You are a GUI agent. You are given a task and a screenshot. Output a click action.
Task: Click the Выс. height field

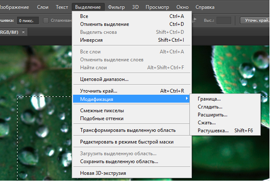224,20
